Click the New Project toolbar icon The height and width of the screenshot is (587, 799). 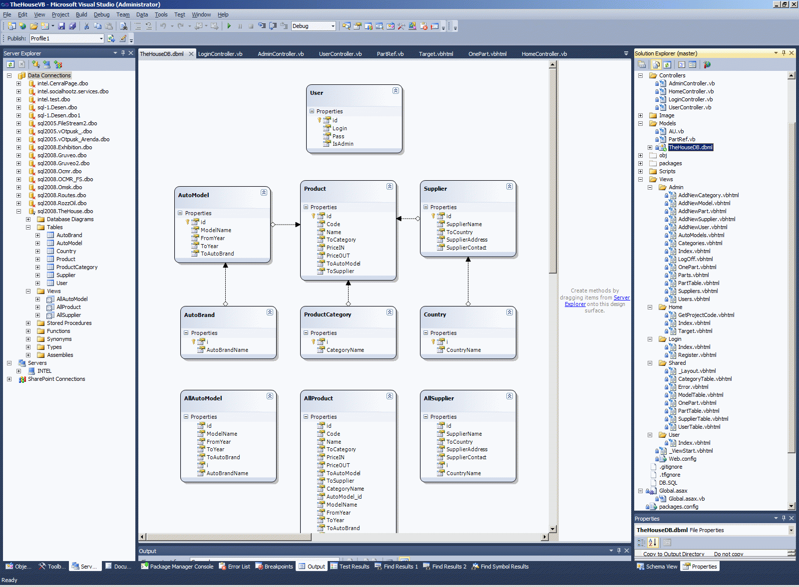(x=11, y=26)
